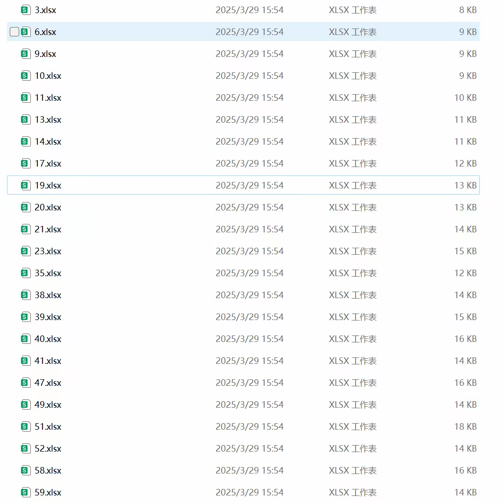Select the file name 59.xlsx
Viewport: 503px width, 502px height.
(x=48, y=492)
